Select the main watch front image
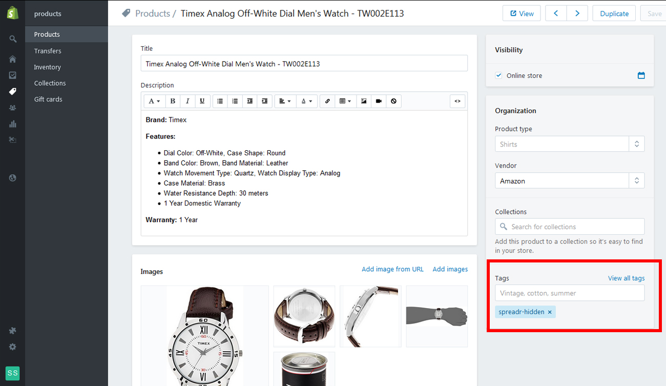This screenshot has height=386, width=666. pos(204,336)
